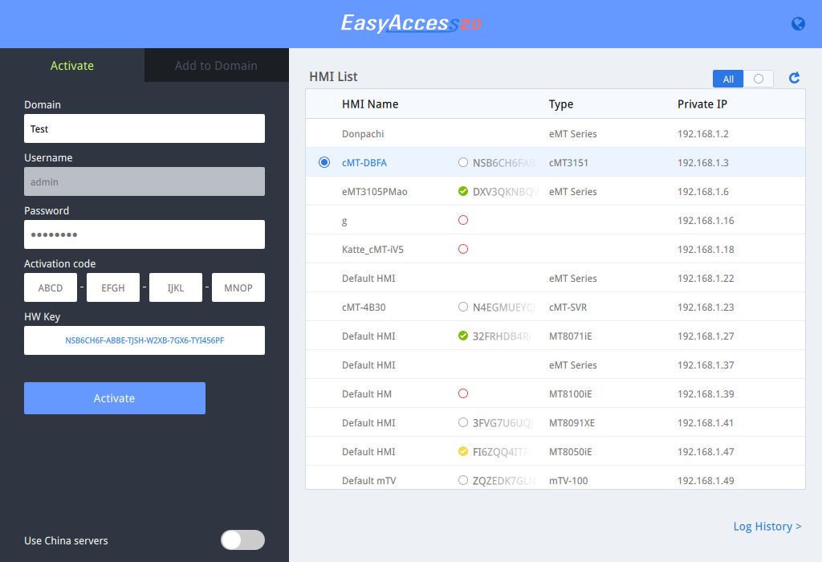This screenshot has width=822, height=562.
Task: Click the blue Activate button
Action: [115, 398]
